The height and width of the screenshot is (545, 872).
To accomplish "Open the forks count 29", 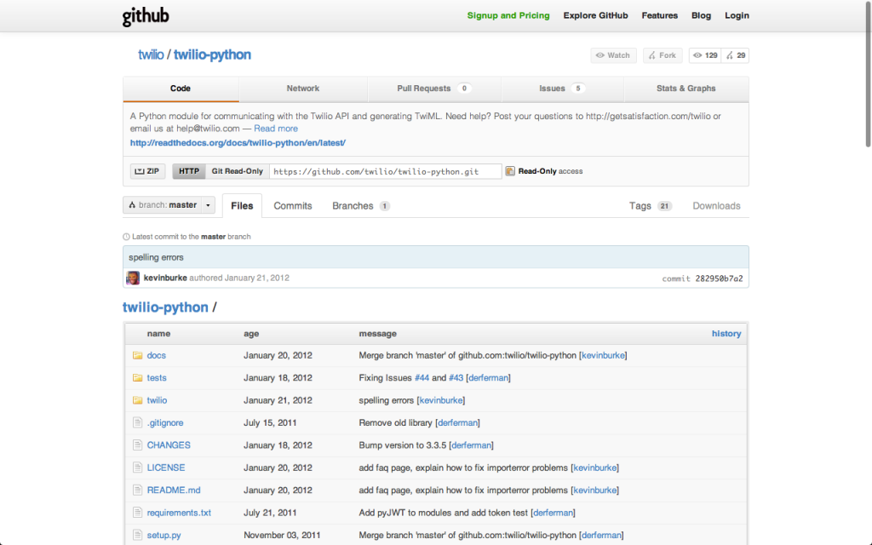I will coord(735,55).
